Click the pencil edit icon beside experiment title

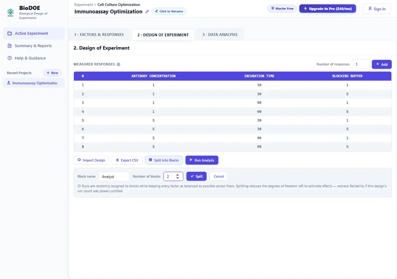[x=147, y=12]
